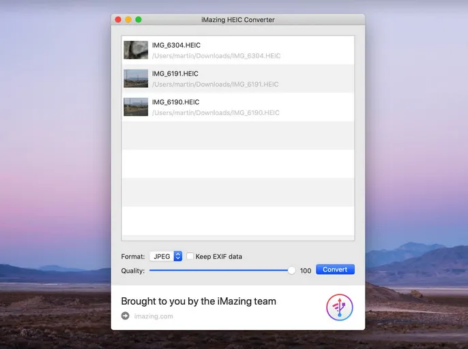468x349 pixels.
Task: Select the IMG_6304.HEIC thumbnail
Action: (136, 50)
